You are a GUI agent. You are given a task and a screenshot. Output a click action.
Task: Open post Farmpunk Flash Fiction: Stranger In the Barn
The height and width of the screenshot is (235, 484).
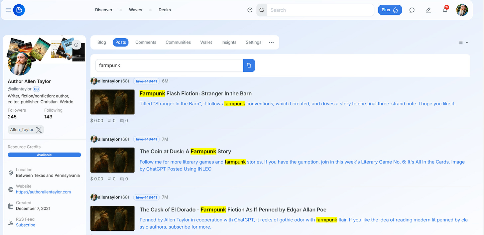coord(195,93)
